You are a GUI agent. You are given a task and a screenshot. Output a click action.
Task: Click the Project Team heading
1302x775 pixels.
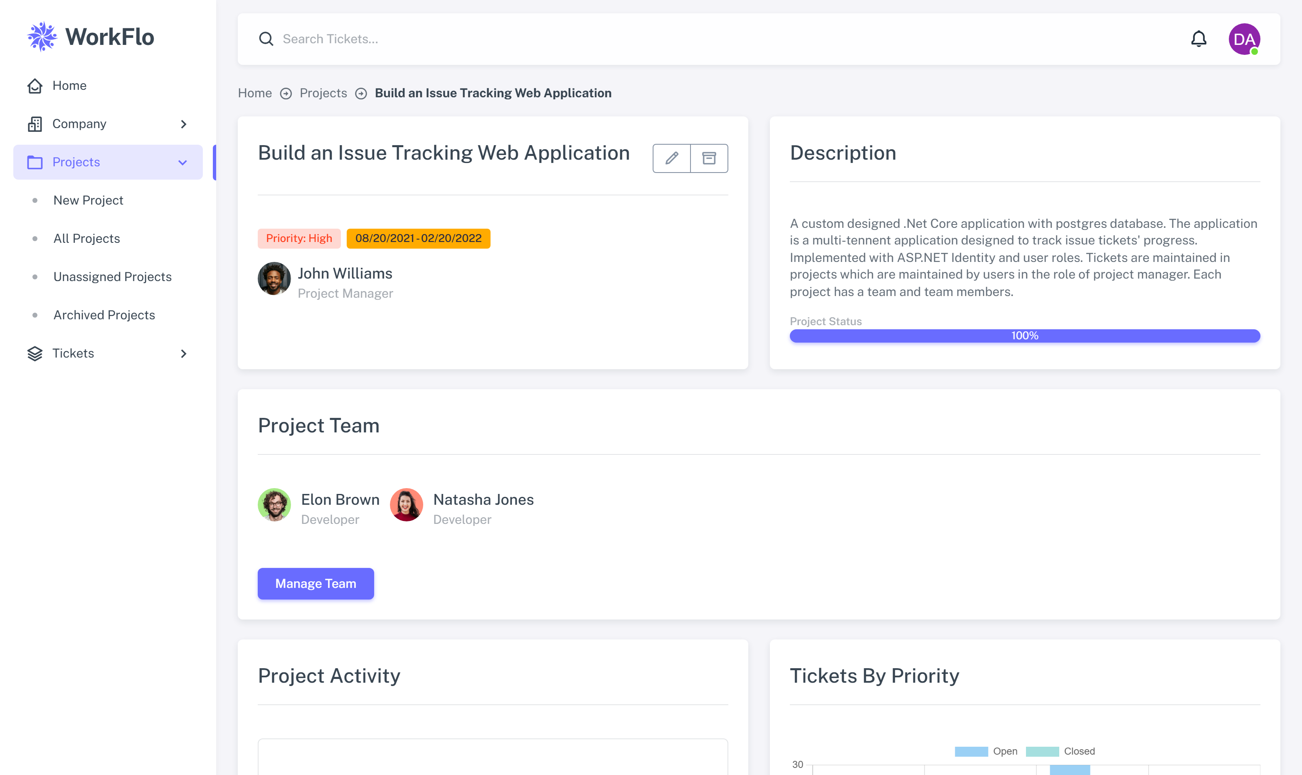(318, 426)
